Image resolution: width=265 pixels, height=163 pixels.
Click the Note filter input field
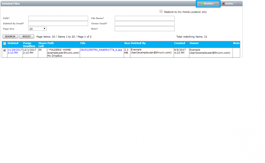(x=144, y=29)
